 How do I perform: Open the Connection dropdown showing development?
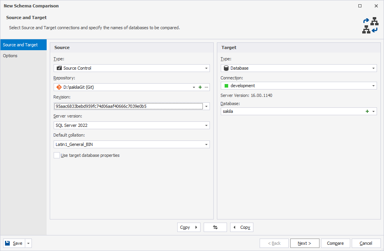(x=373, y=85)
